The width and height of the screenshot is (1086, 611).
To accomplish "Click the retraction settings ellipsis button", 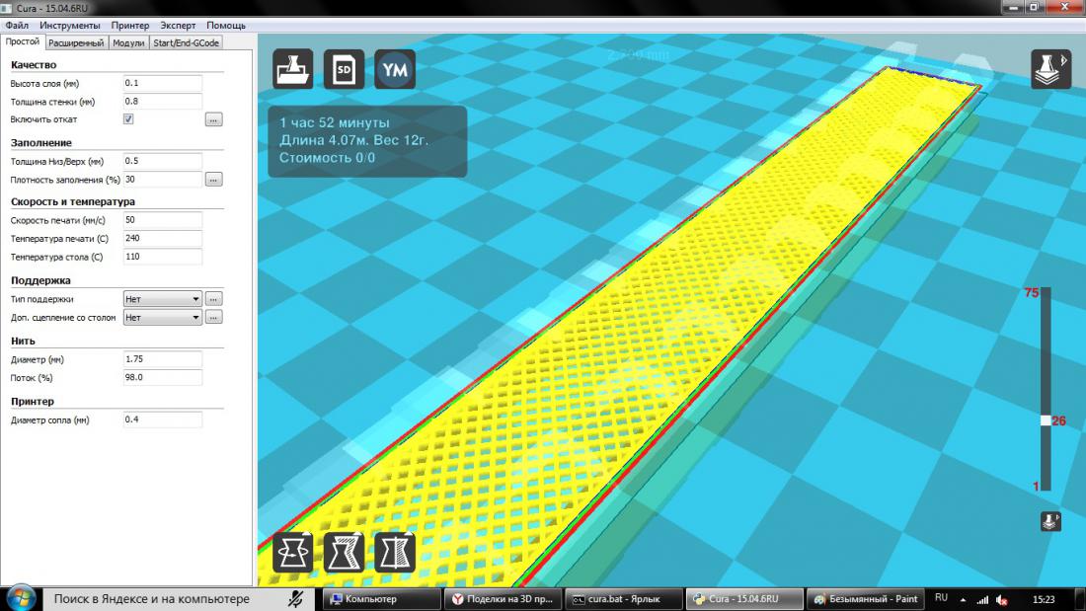I will [213, 119].
